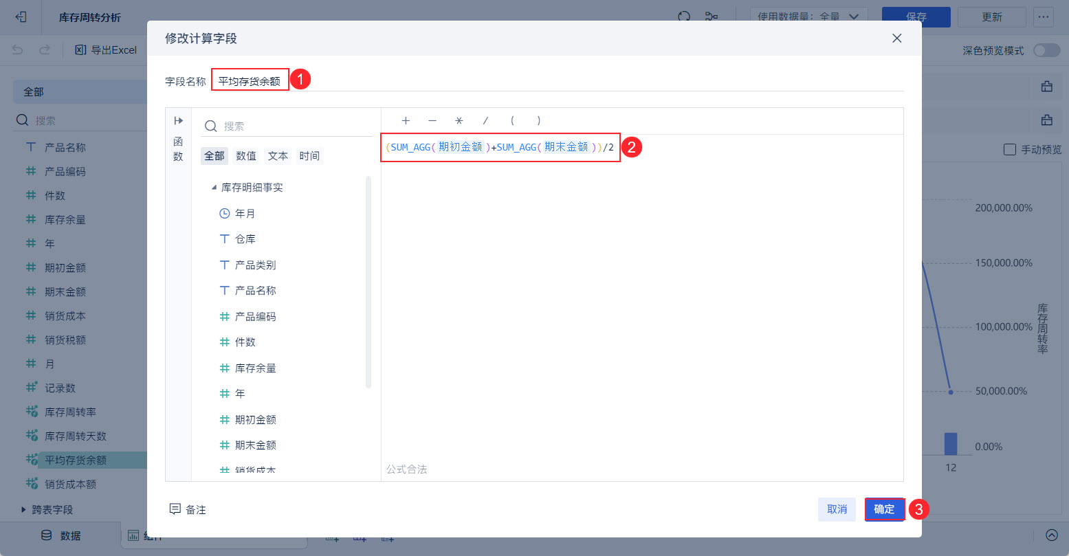Screen dimensions: 1069x556
Task: Open the 函数 side tab
Action: (x=179, y=148)
